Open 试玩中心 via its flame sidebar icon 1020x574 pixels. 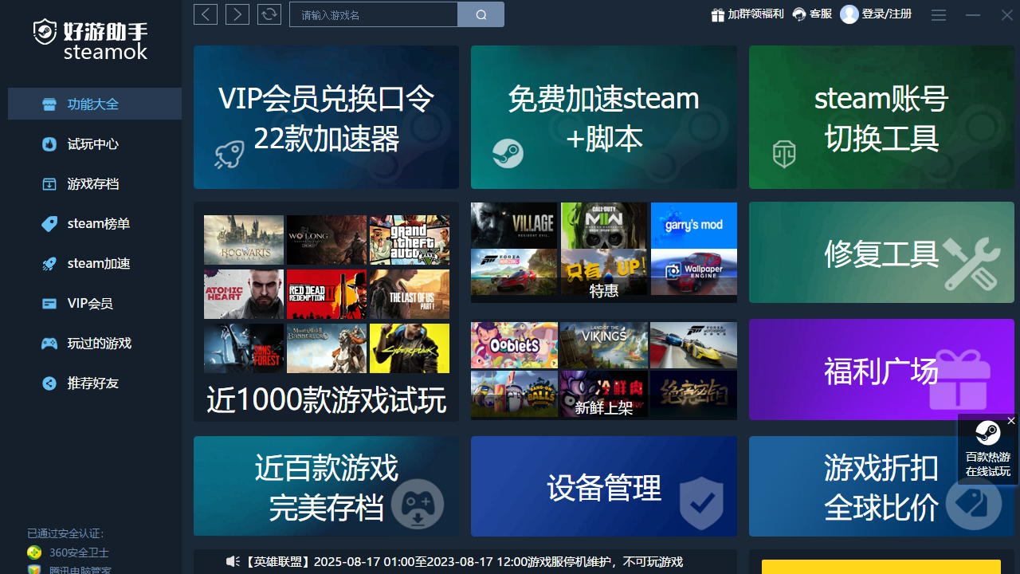pyautogui.click(x=49, y=143)
